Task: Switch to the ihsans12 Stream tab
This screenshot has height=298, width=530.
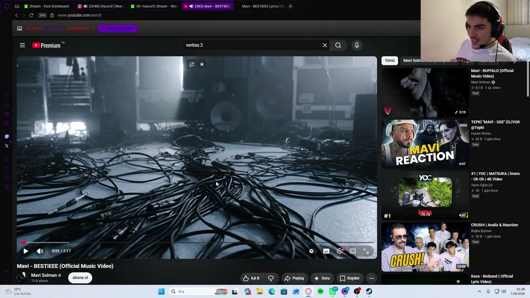Action: 154,6
